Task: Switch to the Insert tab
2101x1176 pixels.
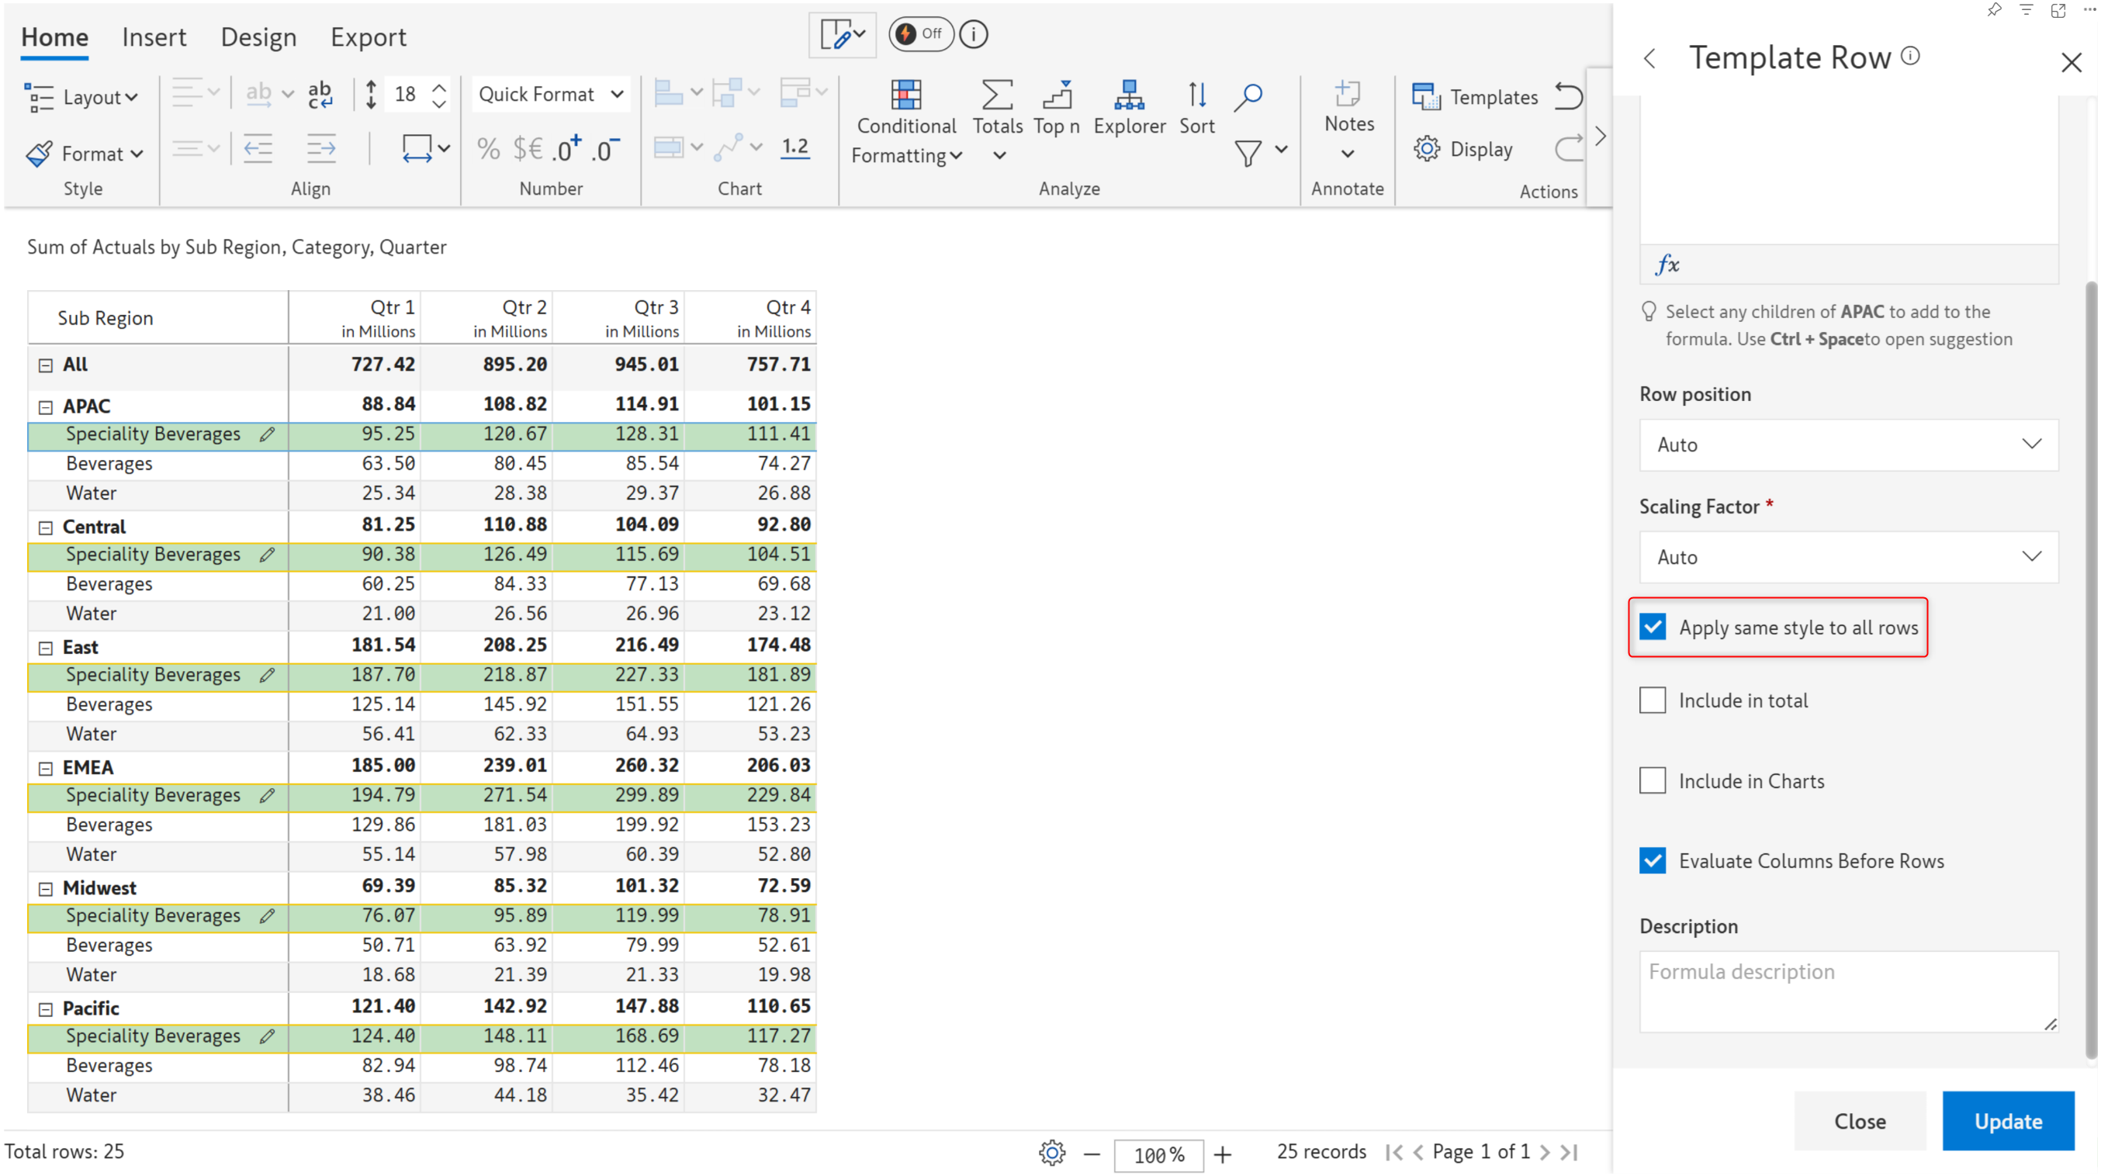Action: [154, 36]
